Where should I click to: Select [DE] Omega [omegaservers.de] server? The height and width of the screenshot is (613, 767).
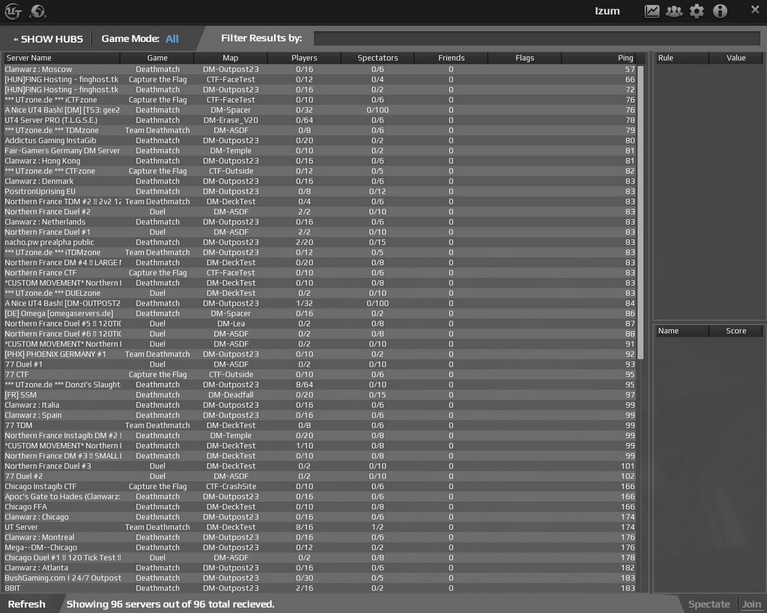(x=320, y=314)
